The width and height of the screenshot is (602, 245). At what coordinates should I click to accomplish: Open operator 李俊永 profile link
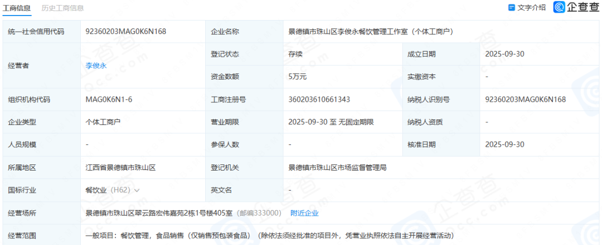coord(96,66)
